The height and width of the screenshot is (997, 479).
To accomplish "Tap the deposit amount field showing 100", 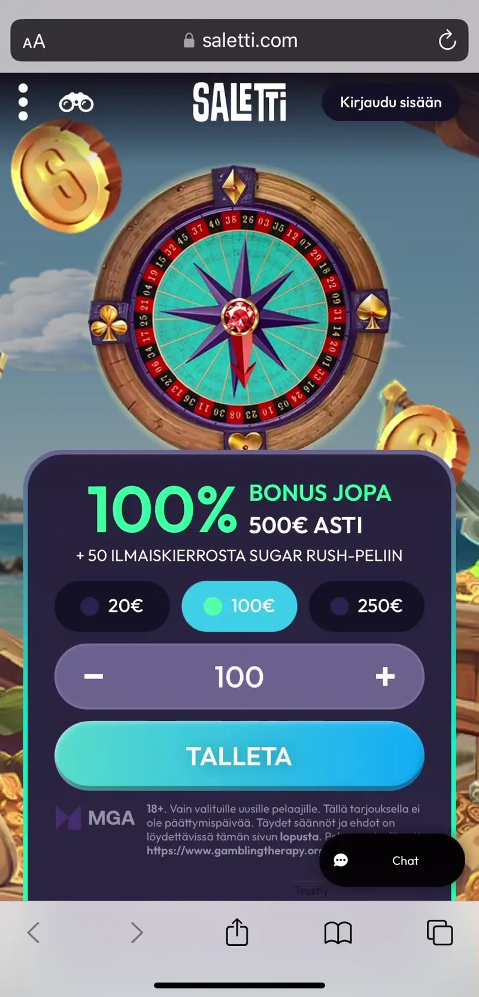I will click(x=239, y=677).
